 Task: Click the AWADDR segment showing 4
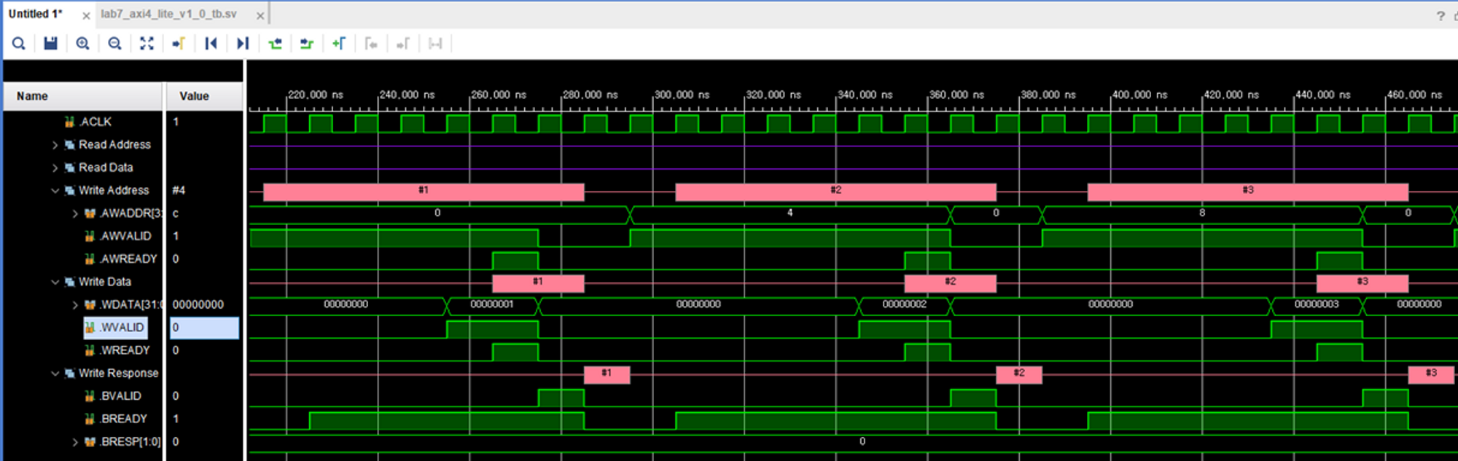790,215
